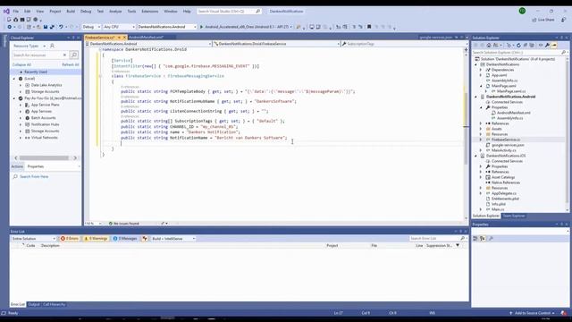
Task: Open the File menu
Action: click(x=16, y=12)
